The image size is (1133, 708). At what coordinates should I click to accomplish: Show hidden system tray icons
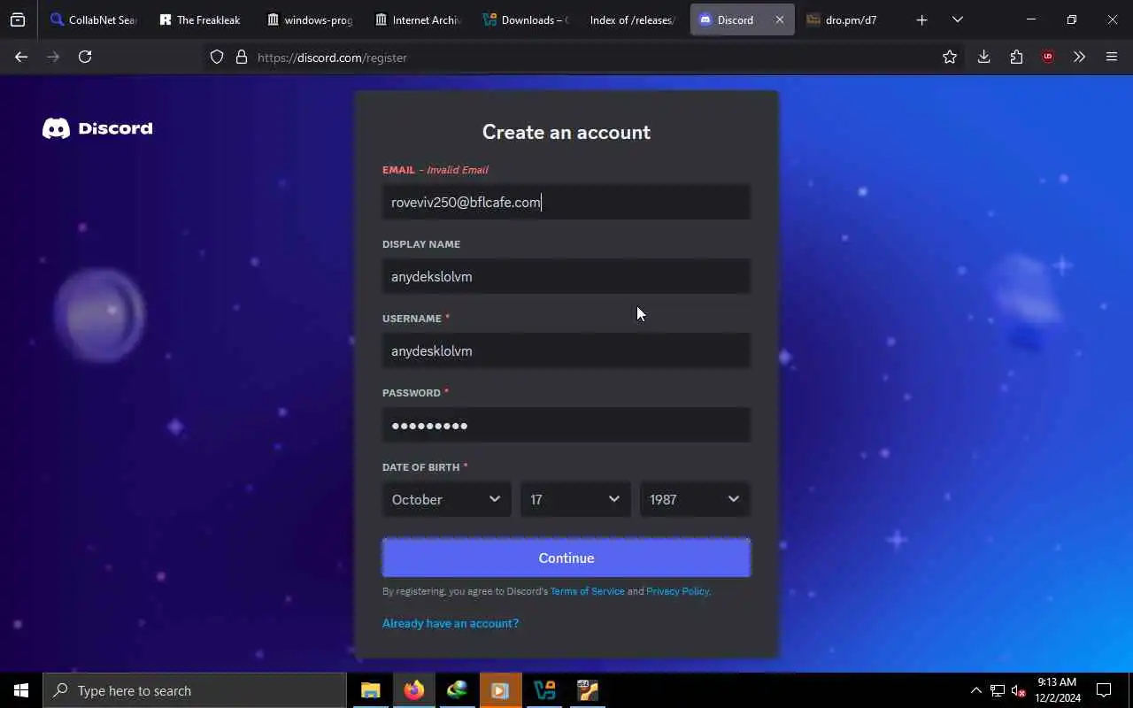tap(975, 690)
